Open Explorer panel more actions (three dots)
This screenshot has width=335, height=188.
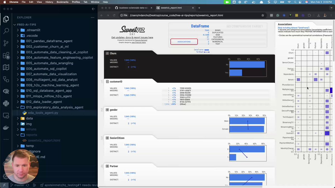[x=92, y=17]
